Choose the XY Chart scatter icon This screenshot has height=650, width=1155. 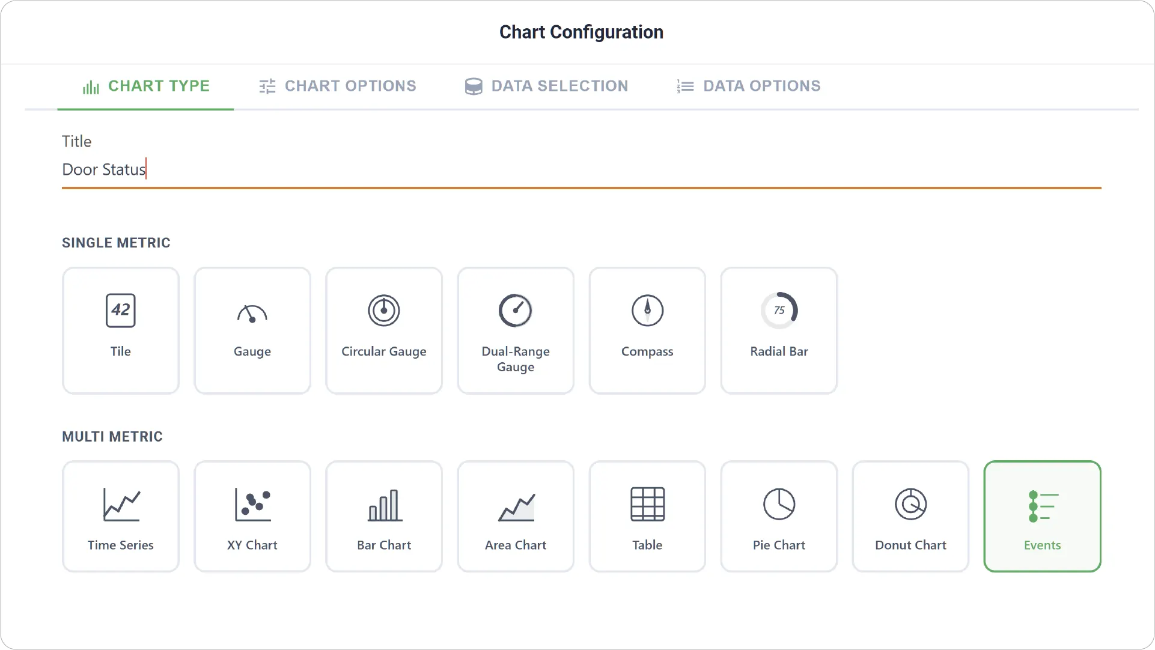point(252,504)
